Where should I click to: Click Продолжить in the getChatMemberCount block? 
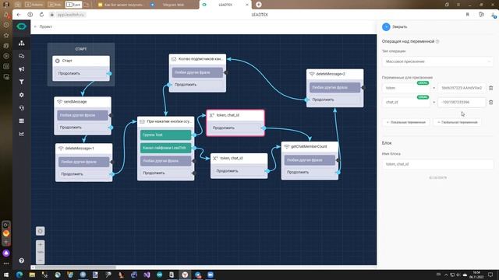pos(310,172)
